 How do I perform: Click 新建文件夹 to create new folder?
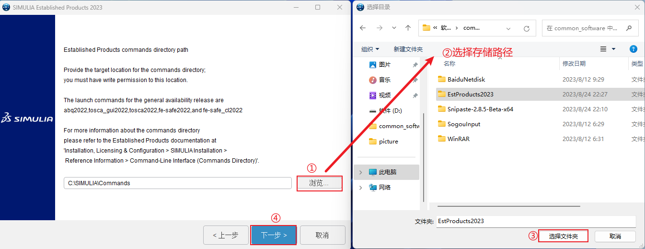[408, 49]
